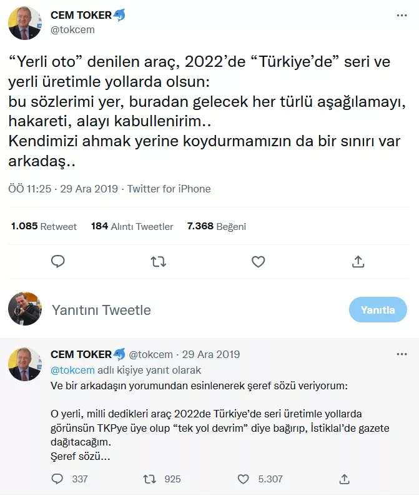Click CEM TOKER profile photo at top

pos(25,23)
